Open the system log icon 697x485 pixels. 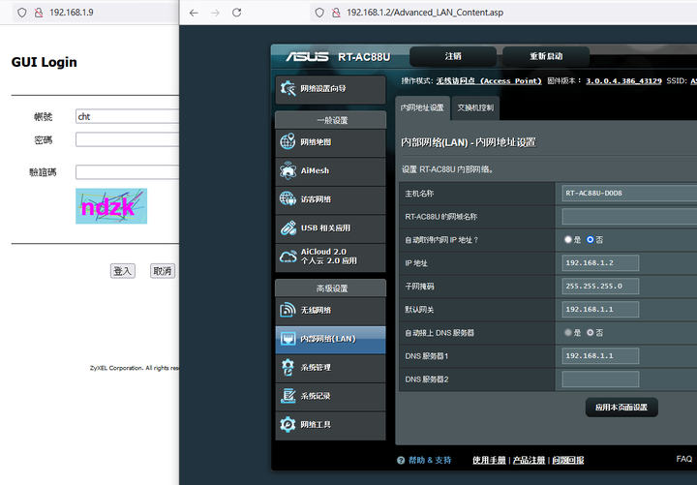[288, 396]
